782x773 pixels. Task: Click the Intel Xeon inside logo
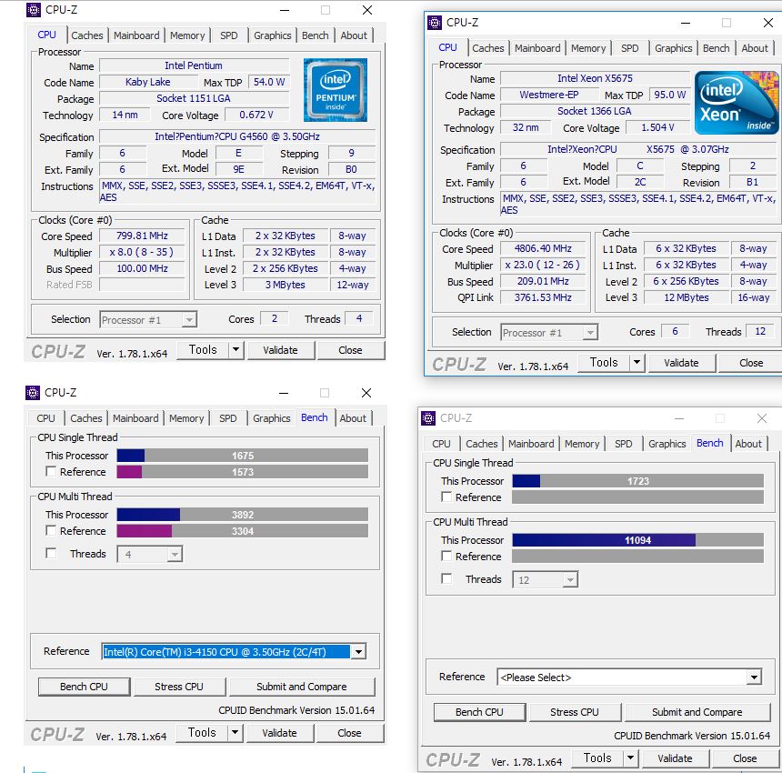(x=737, y=103)
